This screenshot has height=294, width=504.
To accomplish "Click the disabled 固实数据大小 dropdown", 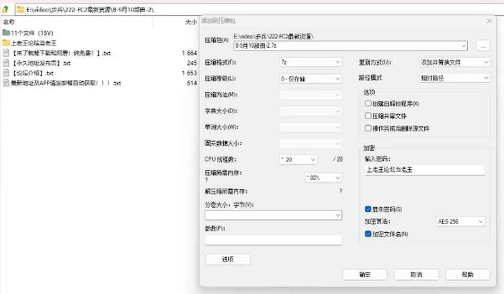I will (310, 143).
